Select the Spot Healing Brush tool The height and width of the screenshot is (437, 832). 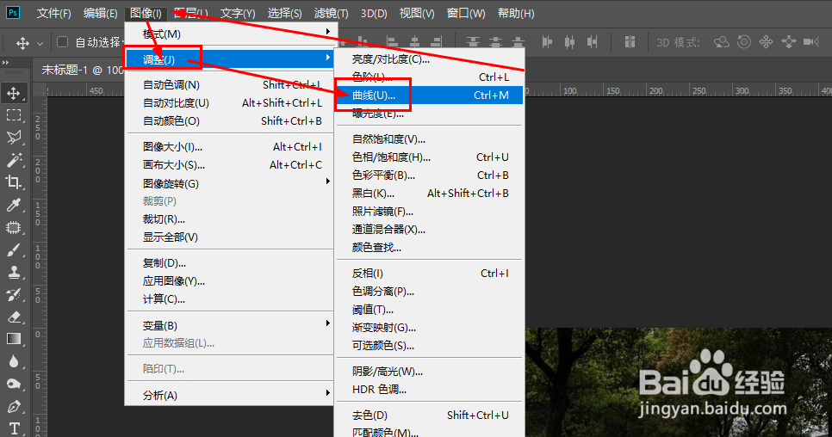pos(13,228)
